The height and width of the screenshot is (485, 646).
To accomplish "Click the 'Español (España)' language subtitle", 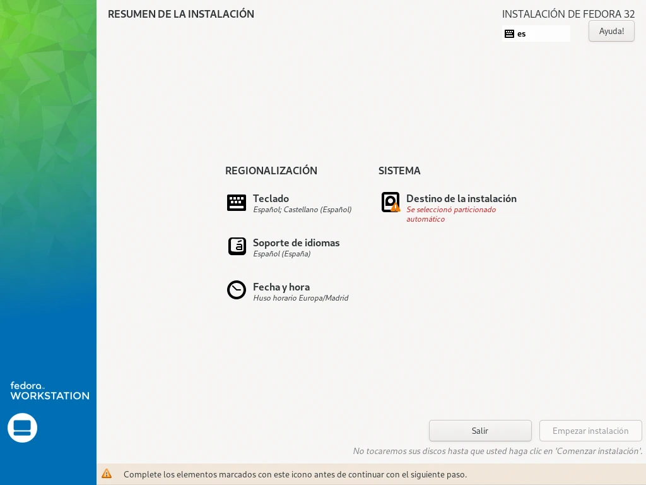I will pyautogui.click(x=281, y=254).
